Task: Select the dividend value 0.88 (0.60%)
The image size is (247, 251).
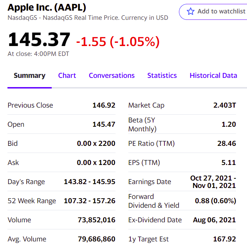Action: point(215,201)
